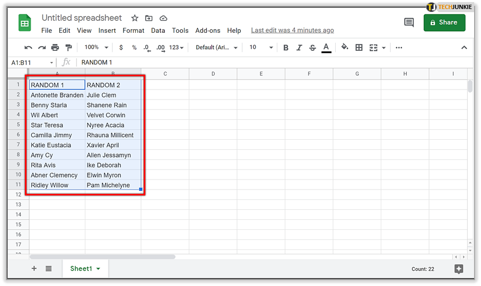The width and height of the screenshot is (481, 286).
Task: Click the Explore button at bottom right
Action: point(459,269)
